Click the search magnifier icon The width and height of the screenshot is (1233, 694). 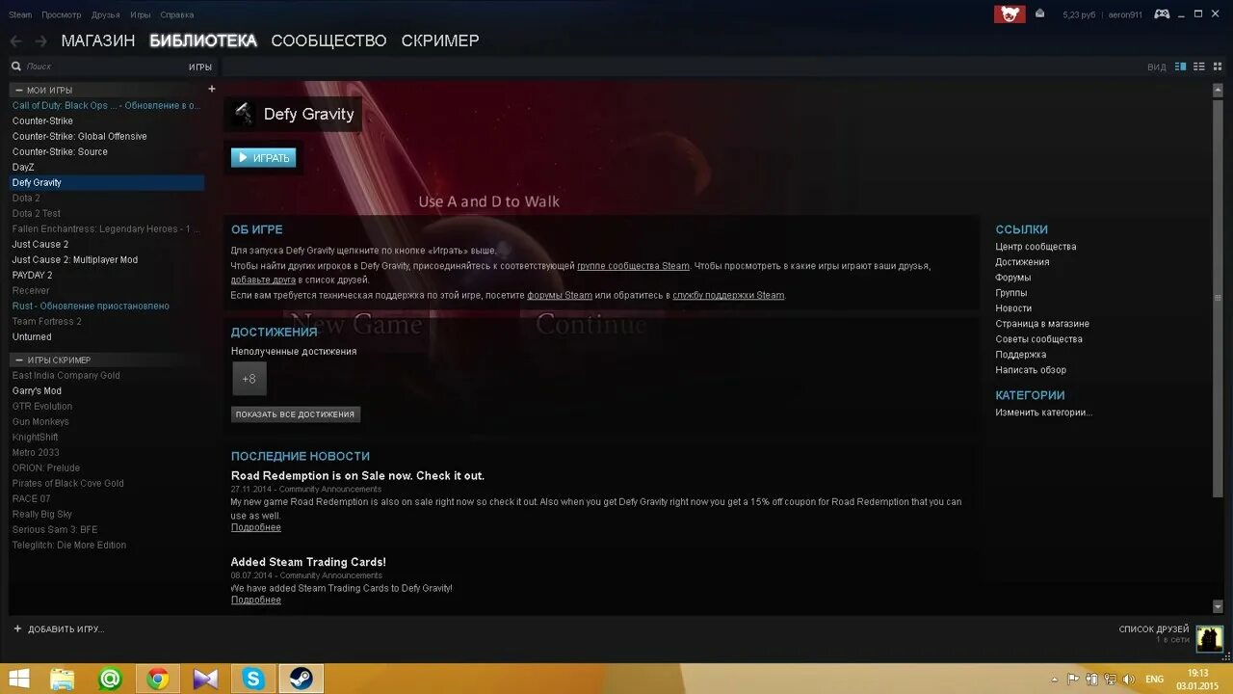(x=16, y=67)
